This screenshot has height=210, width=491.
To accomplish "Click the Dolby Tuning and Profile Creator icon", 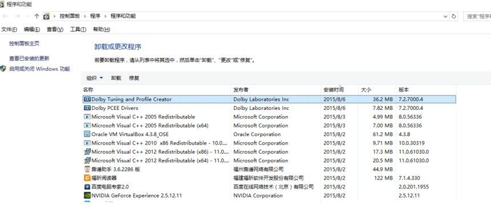I will [x=87, y=100].
